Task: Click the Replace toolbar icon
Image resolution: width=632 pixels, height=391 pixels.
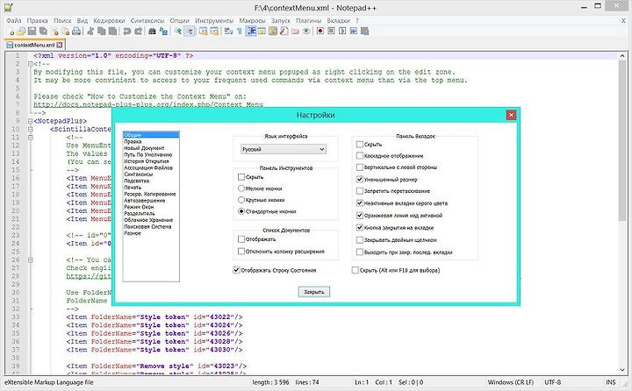Action: [x=163, y=31]
